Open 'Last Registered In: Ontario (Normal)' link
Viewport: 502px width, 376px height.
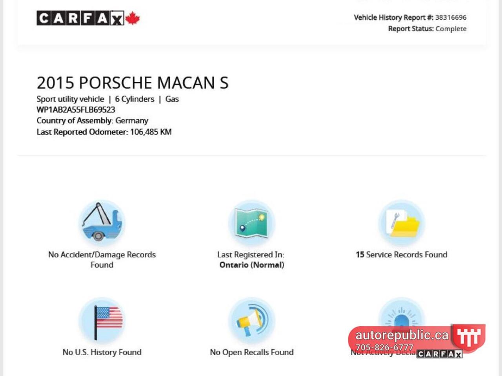click(x=251, y=260)
